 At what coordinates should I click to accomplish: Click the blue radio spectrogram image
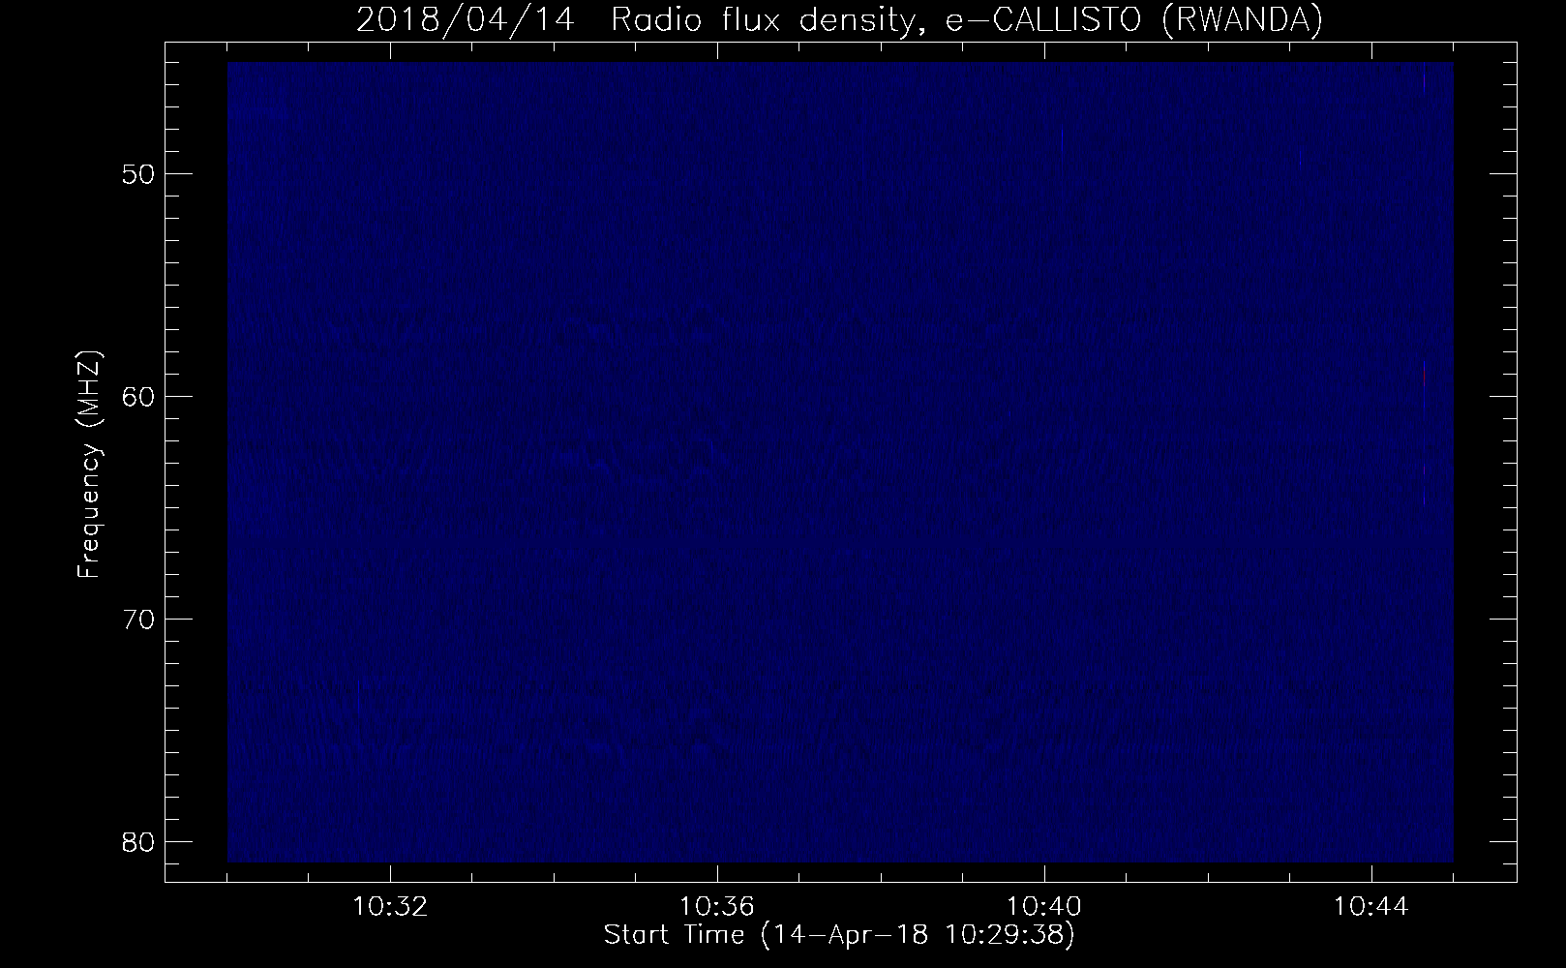(840, 462)
